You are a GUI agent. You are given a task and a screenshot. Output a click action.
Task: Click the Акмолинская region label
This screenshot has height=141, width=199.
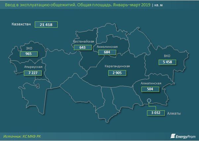108,47
